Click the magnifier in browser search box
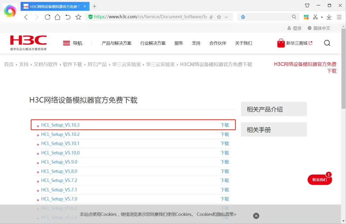346x224 pixels. (294, 17)
